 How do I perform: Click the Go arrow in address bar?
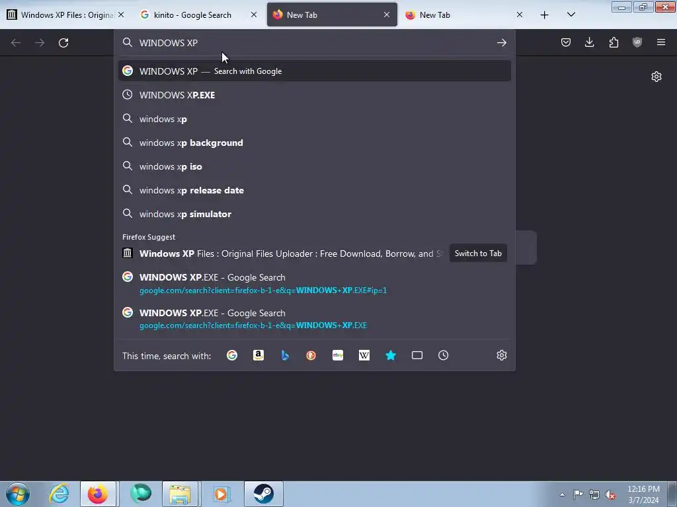pyautogui.click(x=501, y=43)
